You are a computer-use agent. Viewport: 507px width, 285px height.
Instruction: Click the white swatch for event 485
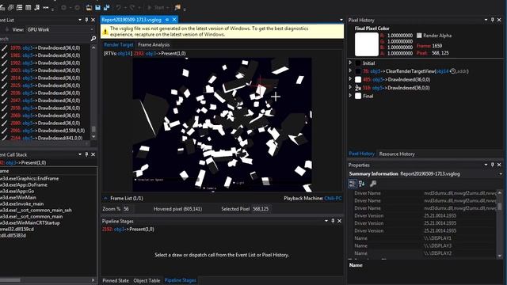click(x=358, y=79)
